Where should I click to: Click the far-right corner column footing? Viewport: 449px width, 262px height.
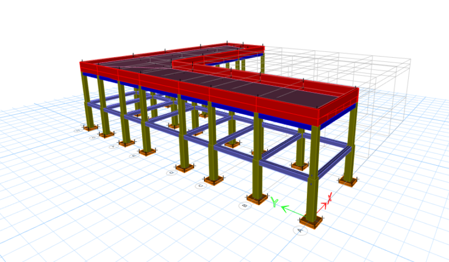click(348, 181)
